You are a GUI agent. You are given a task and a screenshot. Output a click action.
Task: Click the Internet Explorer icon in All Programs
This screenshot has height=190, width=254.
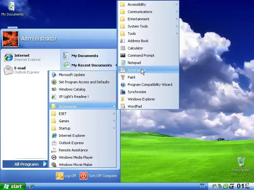54,136
